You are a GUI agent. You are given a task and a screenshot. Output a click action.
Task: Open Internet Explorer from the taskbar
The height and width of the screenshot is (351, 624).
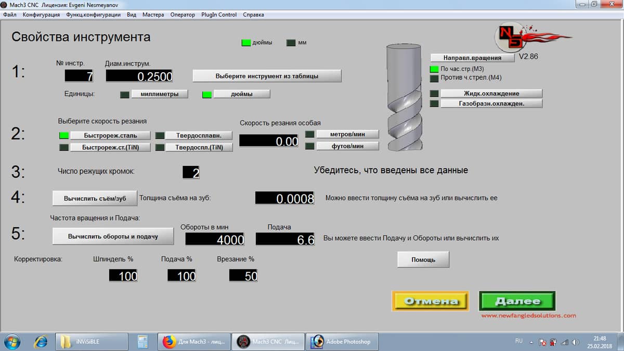pos(40,342)
